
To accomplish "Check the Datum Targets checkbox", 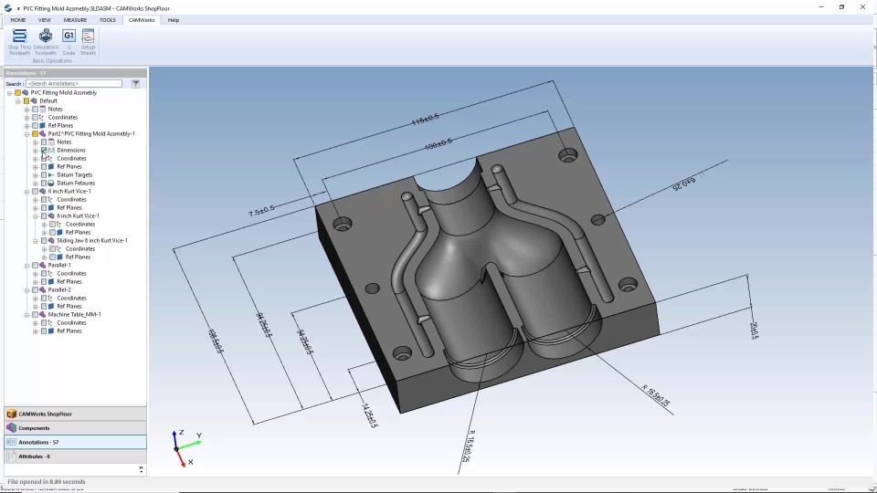I will 44,175.
